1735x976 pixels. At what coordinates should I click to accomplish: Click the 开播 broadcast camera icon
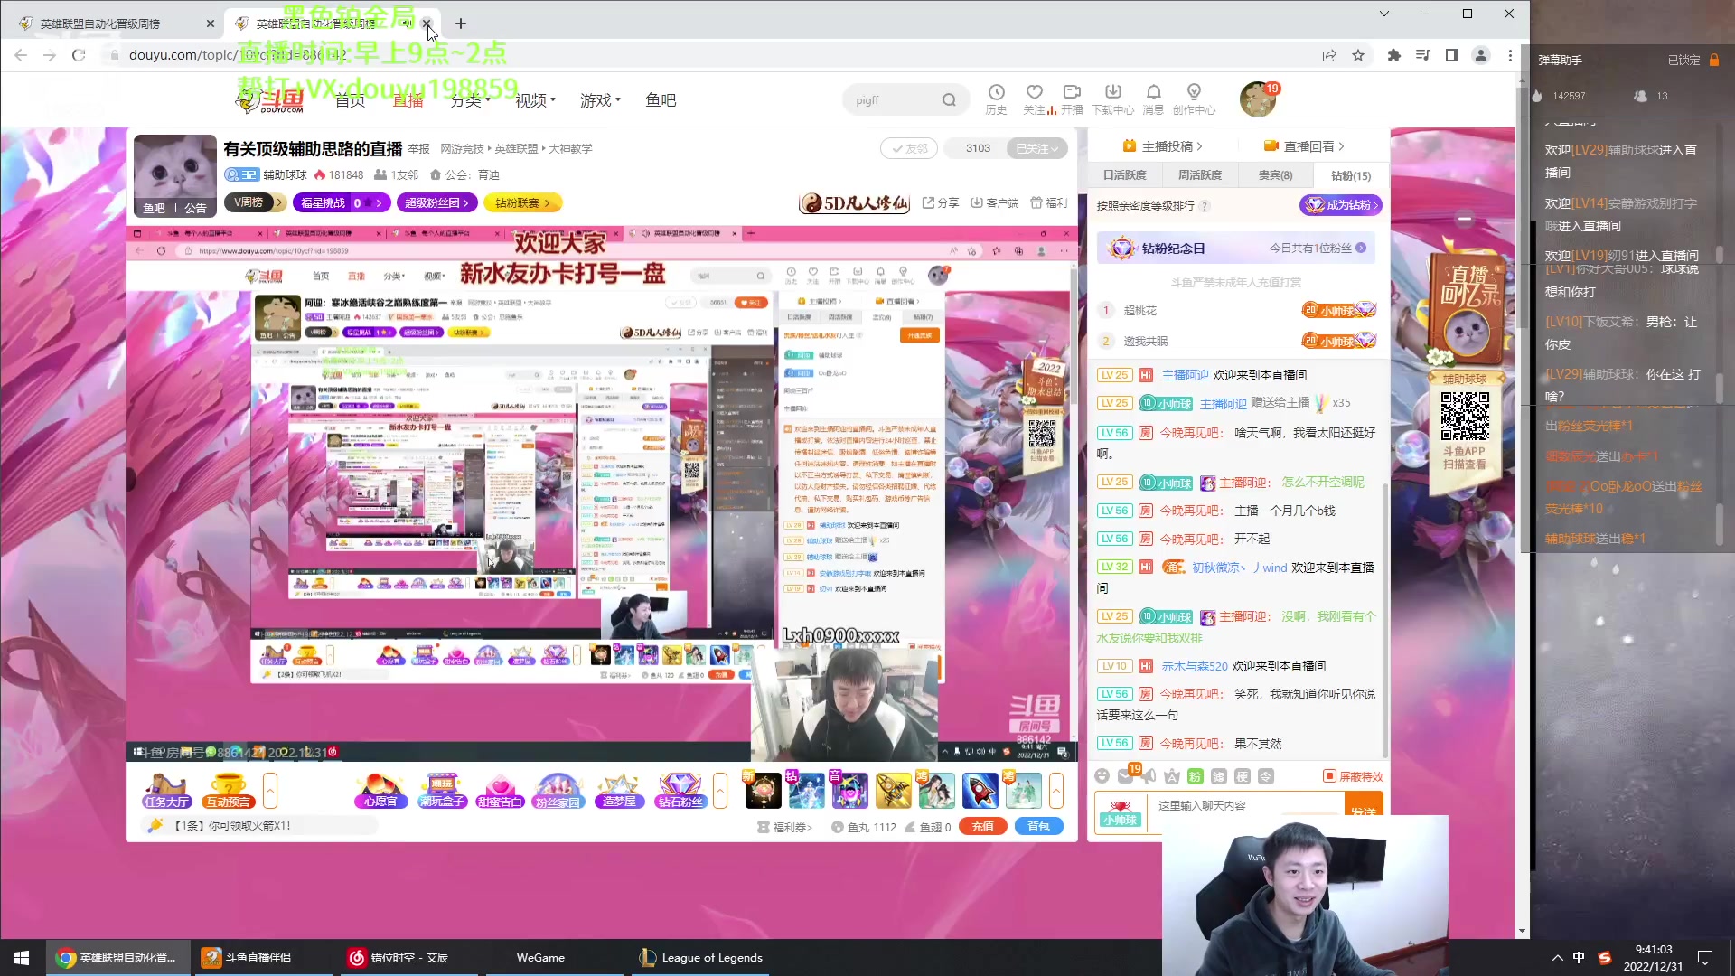pos(1072,99)
